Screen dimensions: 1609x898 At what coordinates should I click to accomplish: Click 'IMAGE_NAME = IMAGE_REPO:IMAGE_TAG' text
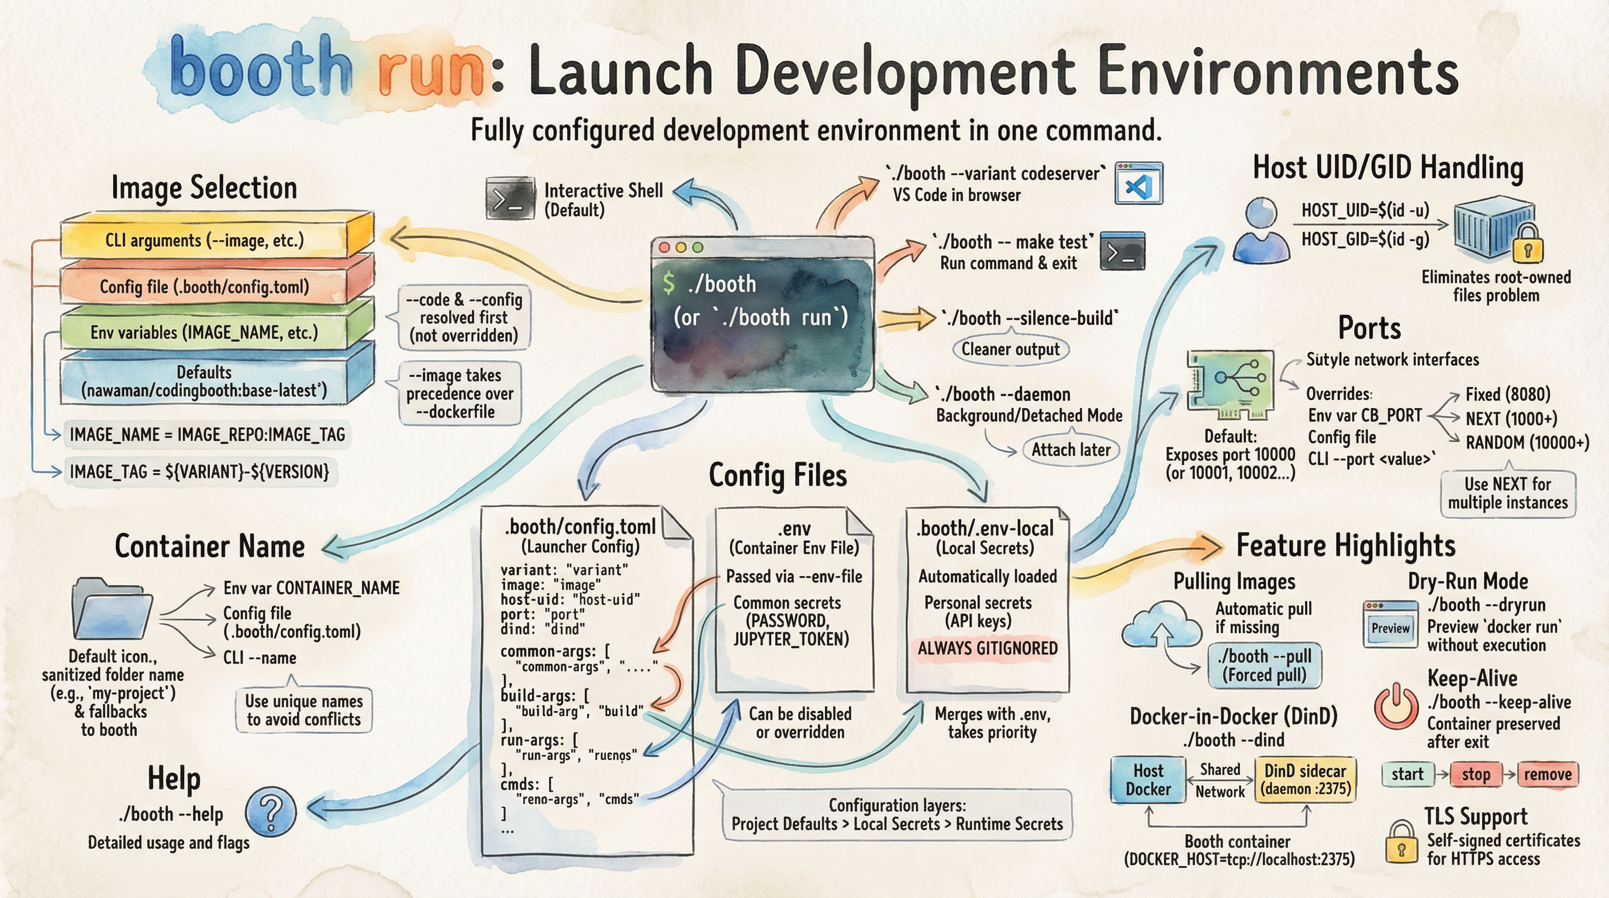pyautogui.click(x=208, y=434)
